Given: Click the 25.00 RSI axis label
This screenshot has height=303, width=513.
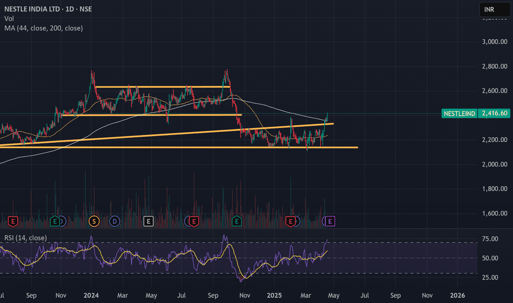Looking at the screenshot, I should [490, 278].
